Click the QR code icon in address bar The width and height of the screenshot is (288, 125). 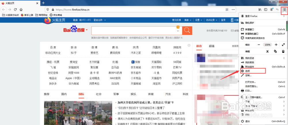pos(227,10)
